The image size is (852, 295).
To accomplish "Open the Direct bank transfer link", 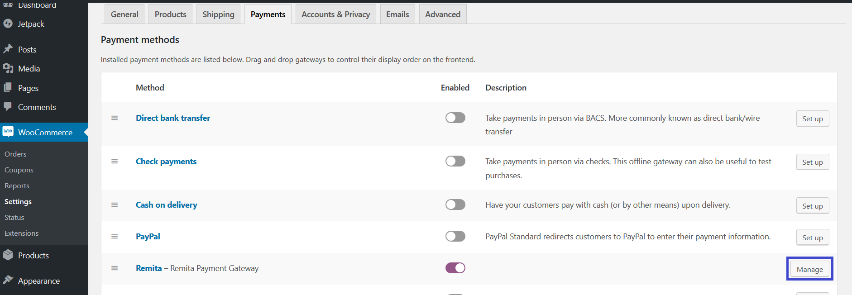I will [x=173, y=118].
